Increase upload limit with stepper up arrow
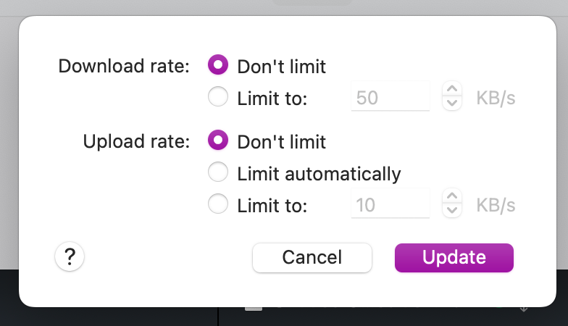 tap(451, 198)
